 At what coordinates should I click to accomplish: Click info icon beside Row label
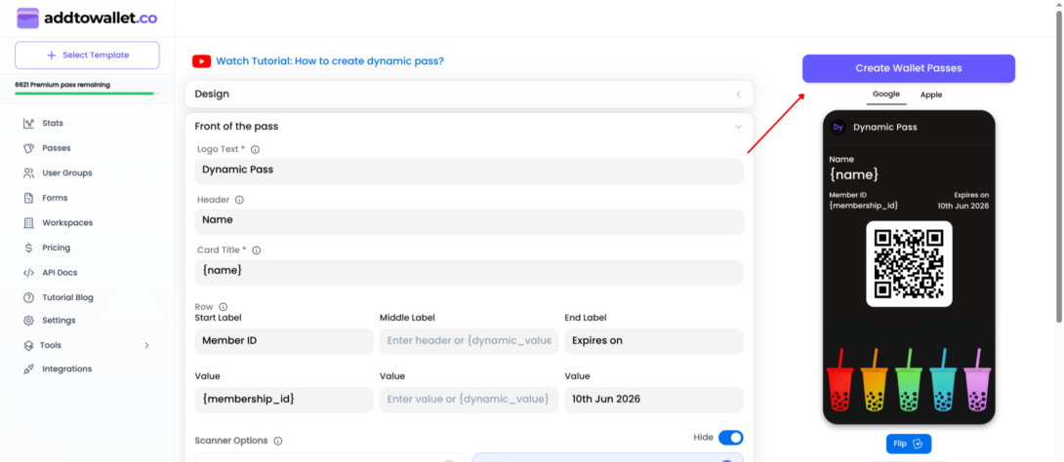click(x=224, y=307)
